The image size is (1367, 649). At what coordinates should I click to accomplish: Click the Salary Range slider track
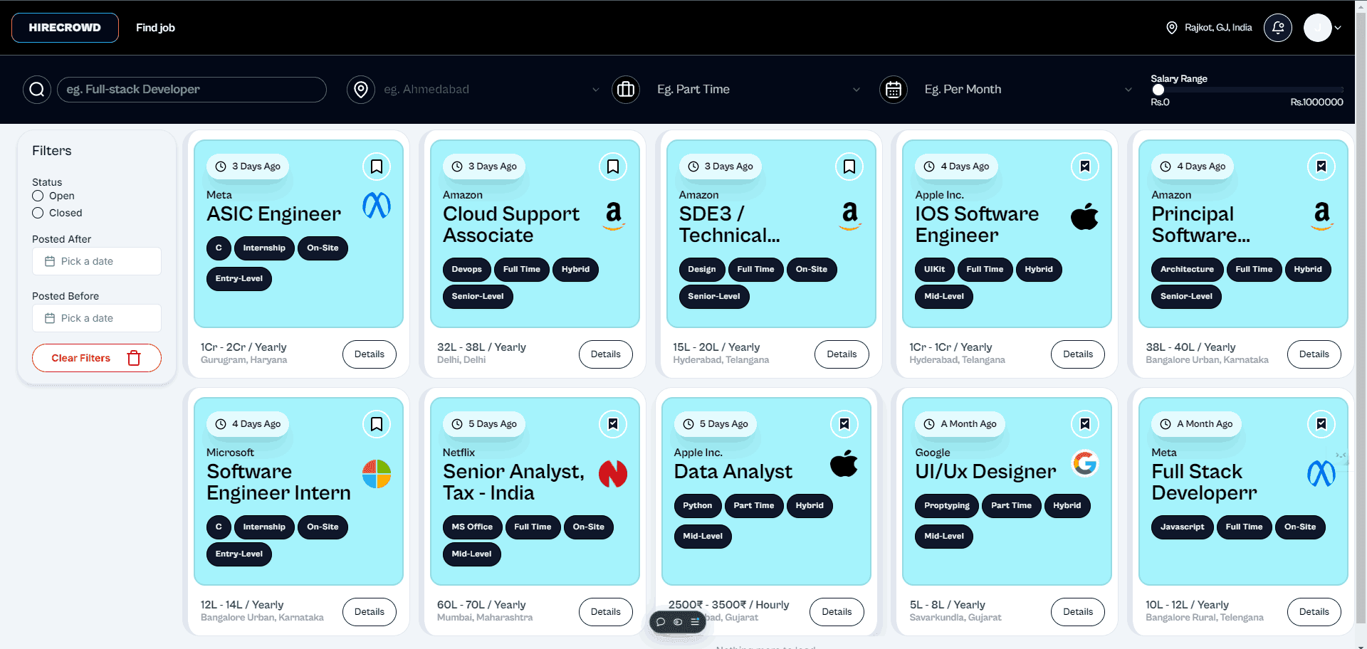point(1247,90)
